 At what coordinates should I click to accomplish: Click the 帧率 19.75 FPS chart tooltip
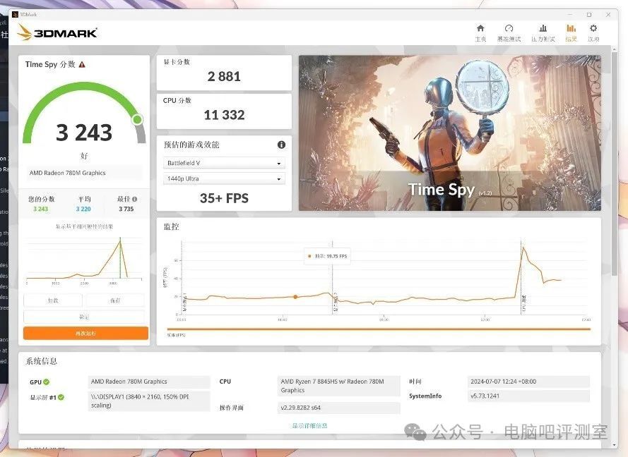(x=327, y=256)
